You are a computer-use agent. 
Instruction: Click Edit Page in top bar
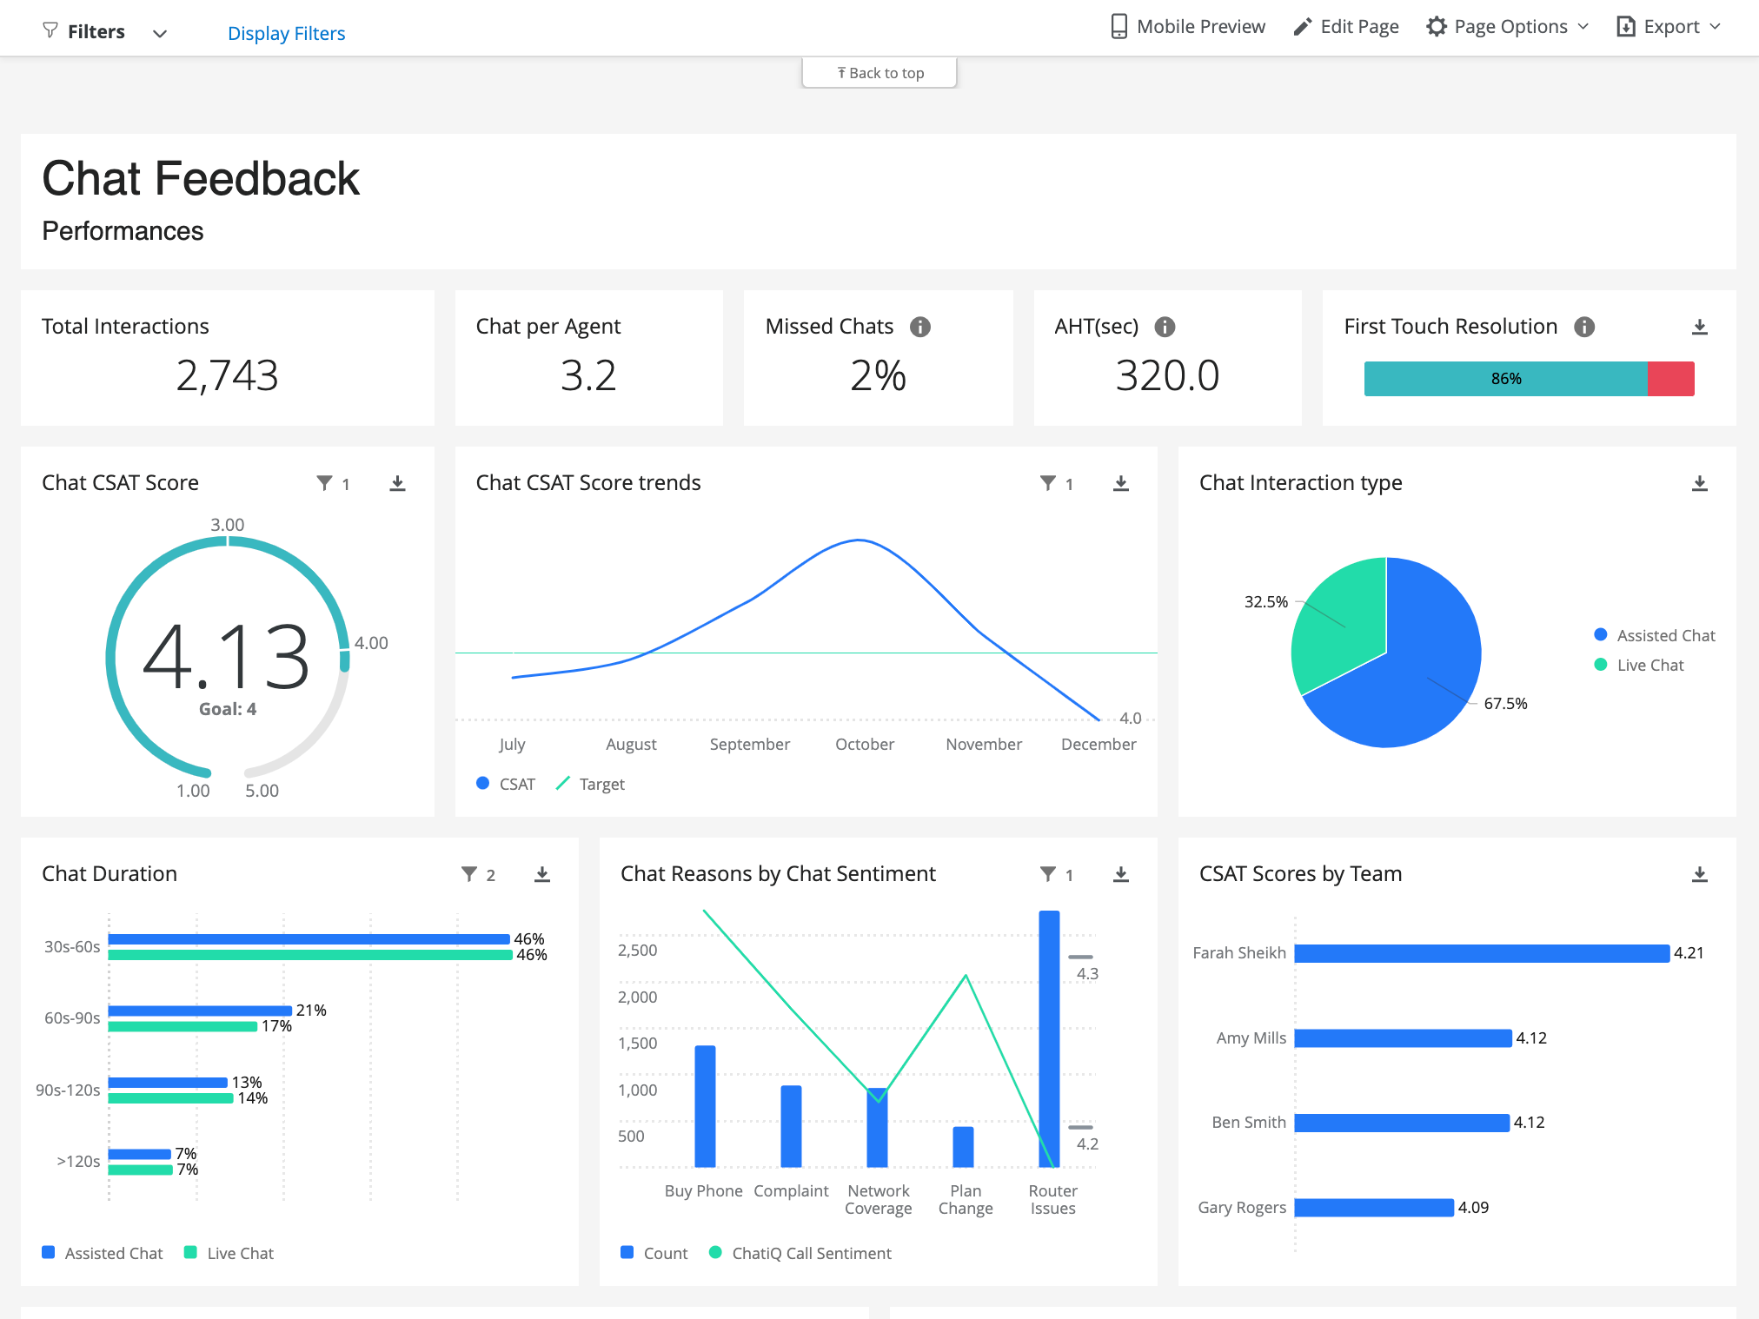point(1346,27)
